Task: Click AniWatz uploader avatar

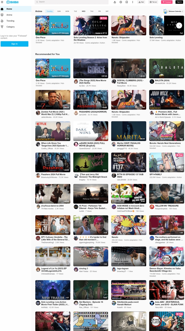Action: coord(38,303)
